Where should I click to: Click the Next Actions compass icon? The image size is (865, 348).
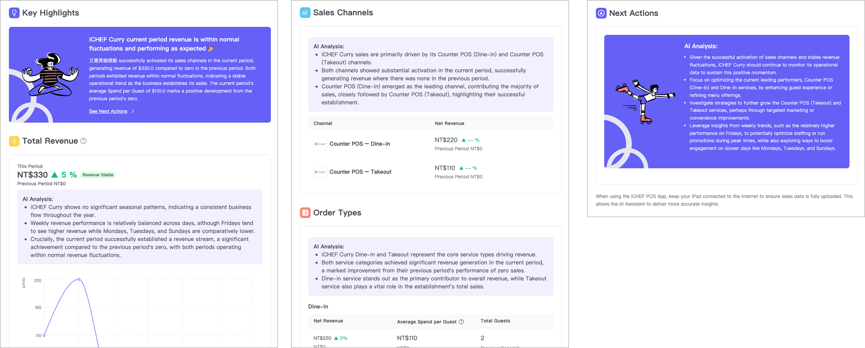point(601,13)
